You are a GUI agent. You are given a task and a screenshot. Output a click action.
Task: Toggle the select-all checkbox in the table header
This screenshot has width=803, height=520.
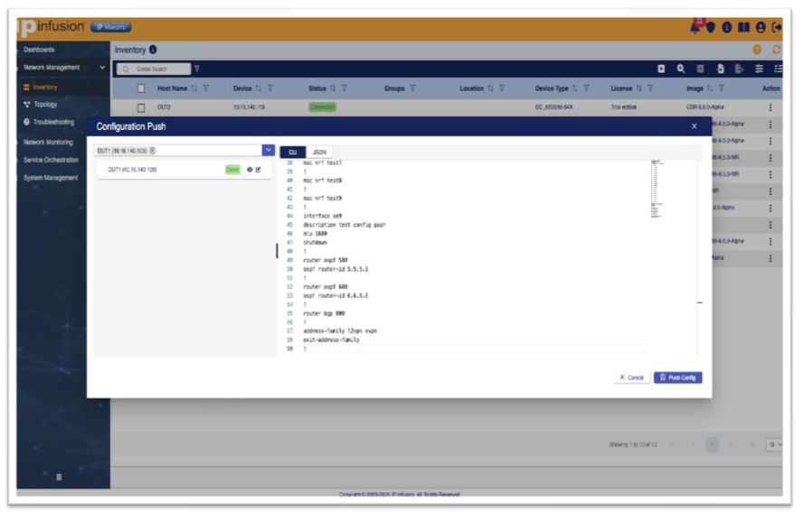coord(141,88)
